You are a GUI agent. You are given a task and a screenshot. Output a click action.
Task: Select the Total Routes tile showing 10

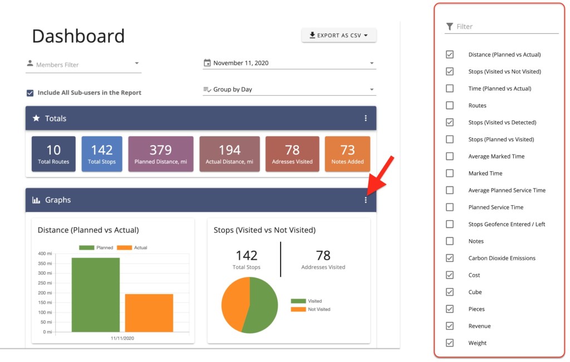[x=53, y=153]
